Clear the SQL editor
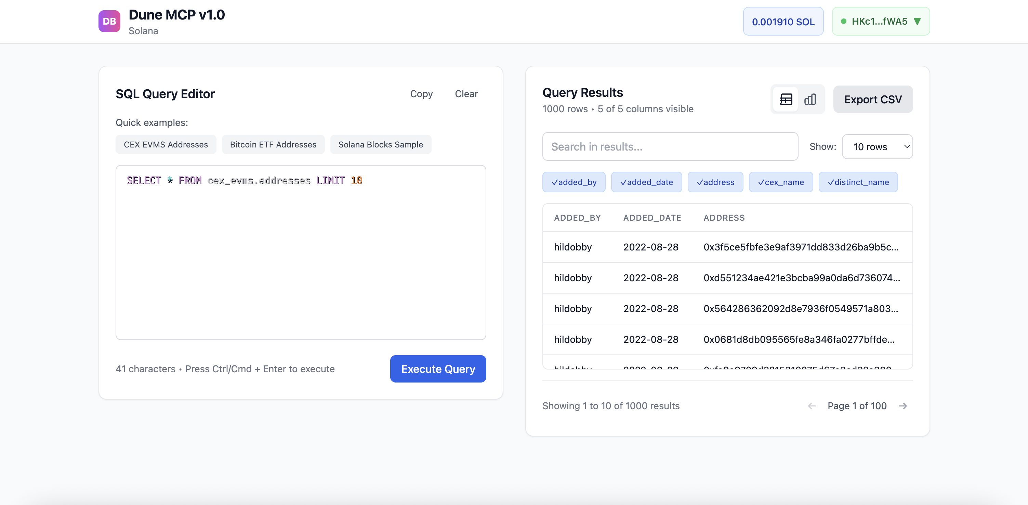 point(466,94)
